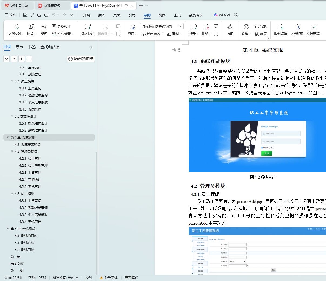
Task: Click 转繁 convert to traditional Chinese
Action: pos(261,26)
